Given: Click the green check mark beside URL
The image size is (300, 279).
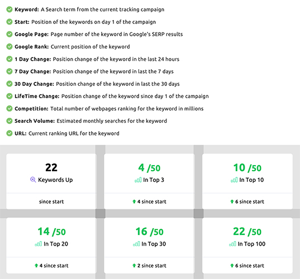Looking at the screenshot, I should 9,133.
